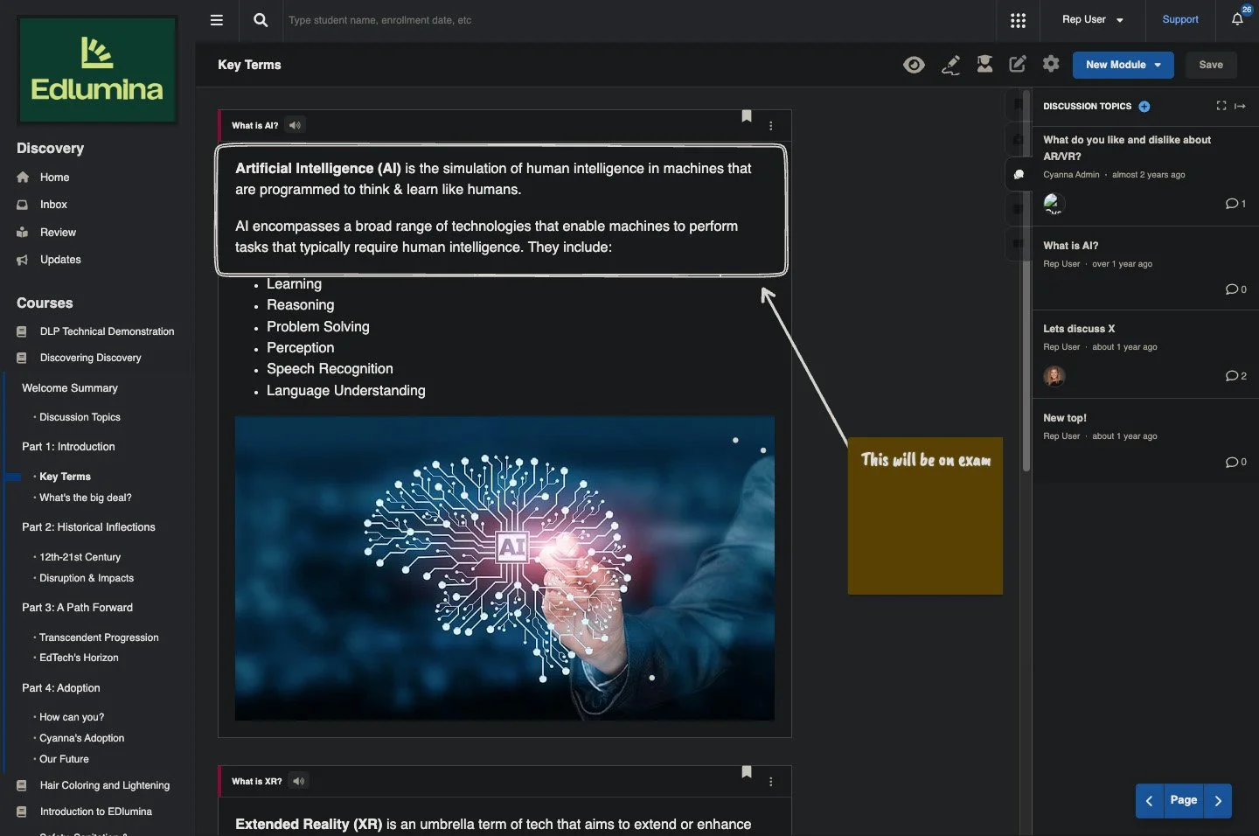1259x836 pixels.
Task: Click Cyanna Admin avatar on AR/VR topic
Action: 1054,204
